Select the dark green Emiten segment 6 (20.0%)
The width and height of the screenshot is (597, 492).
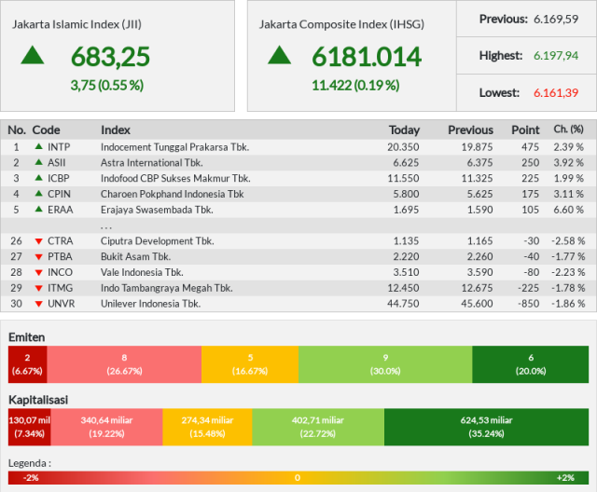point(531,364)
